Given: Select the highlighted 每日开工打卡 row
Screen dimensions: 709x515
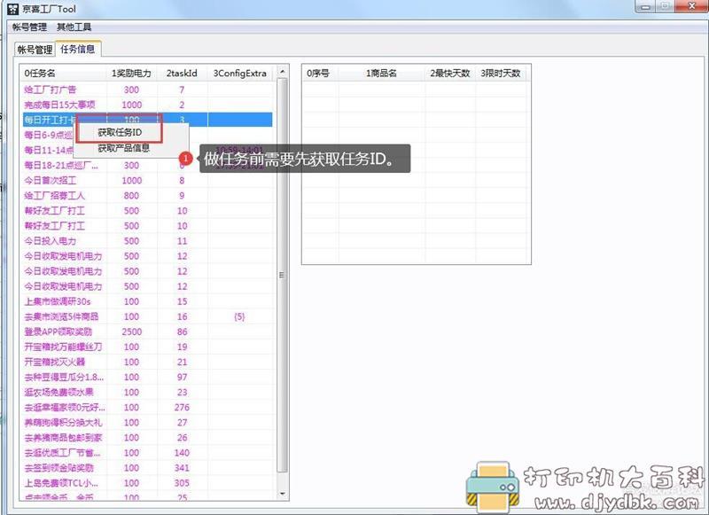Looking at the screenshot, I should (x=146, y=120).
